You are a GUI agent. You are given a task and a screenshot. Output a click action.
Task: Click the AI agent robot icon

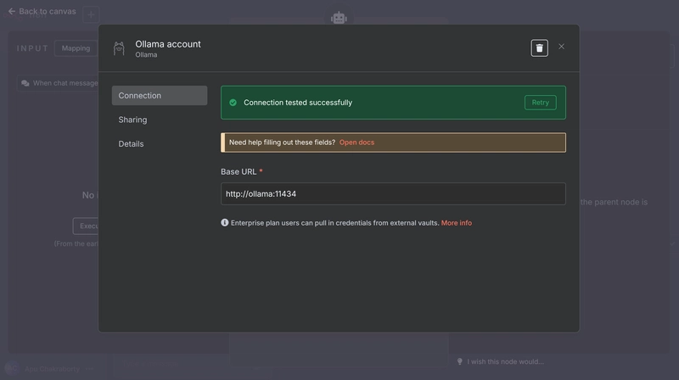339,18
